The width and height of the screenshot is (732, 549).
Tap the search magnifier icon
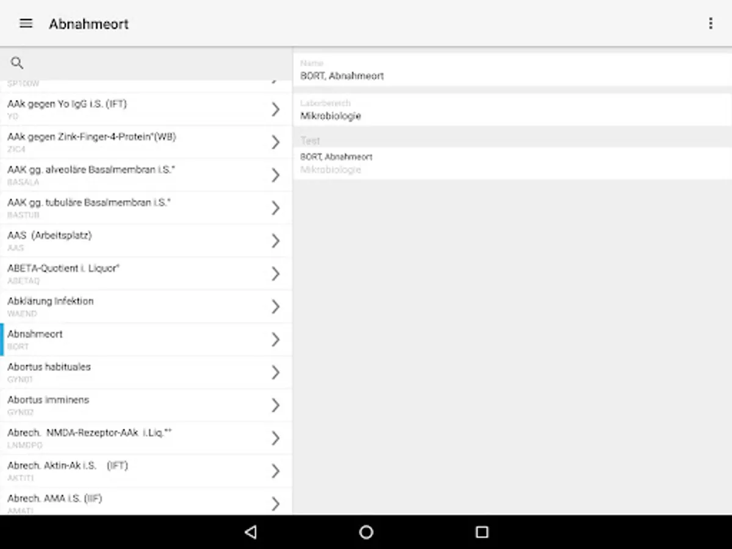coord(17,62)
